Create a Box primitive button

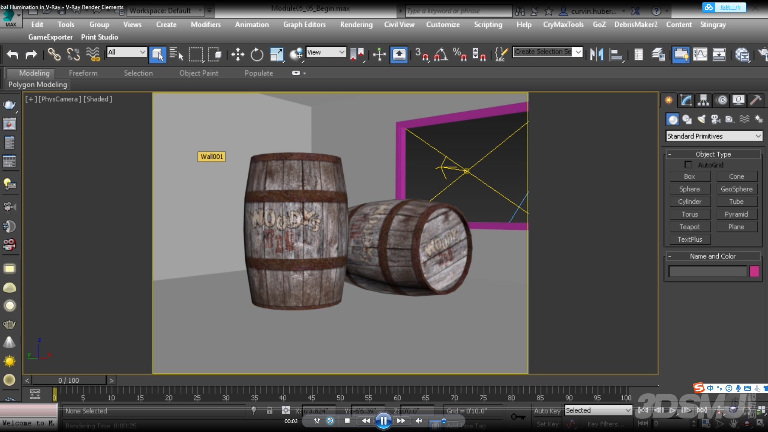(x=689, y=176)
